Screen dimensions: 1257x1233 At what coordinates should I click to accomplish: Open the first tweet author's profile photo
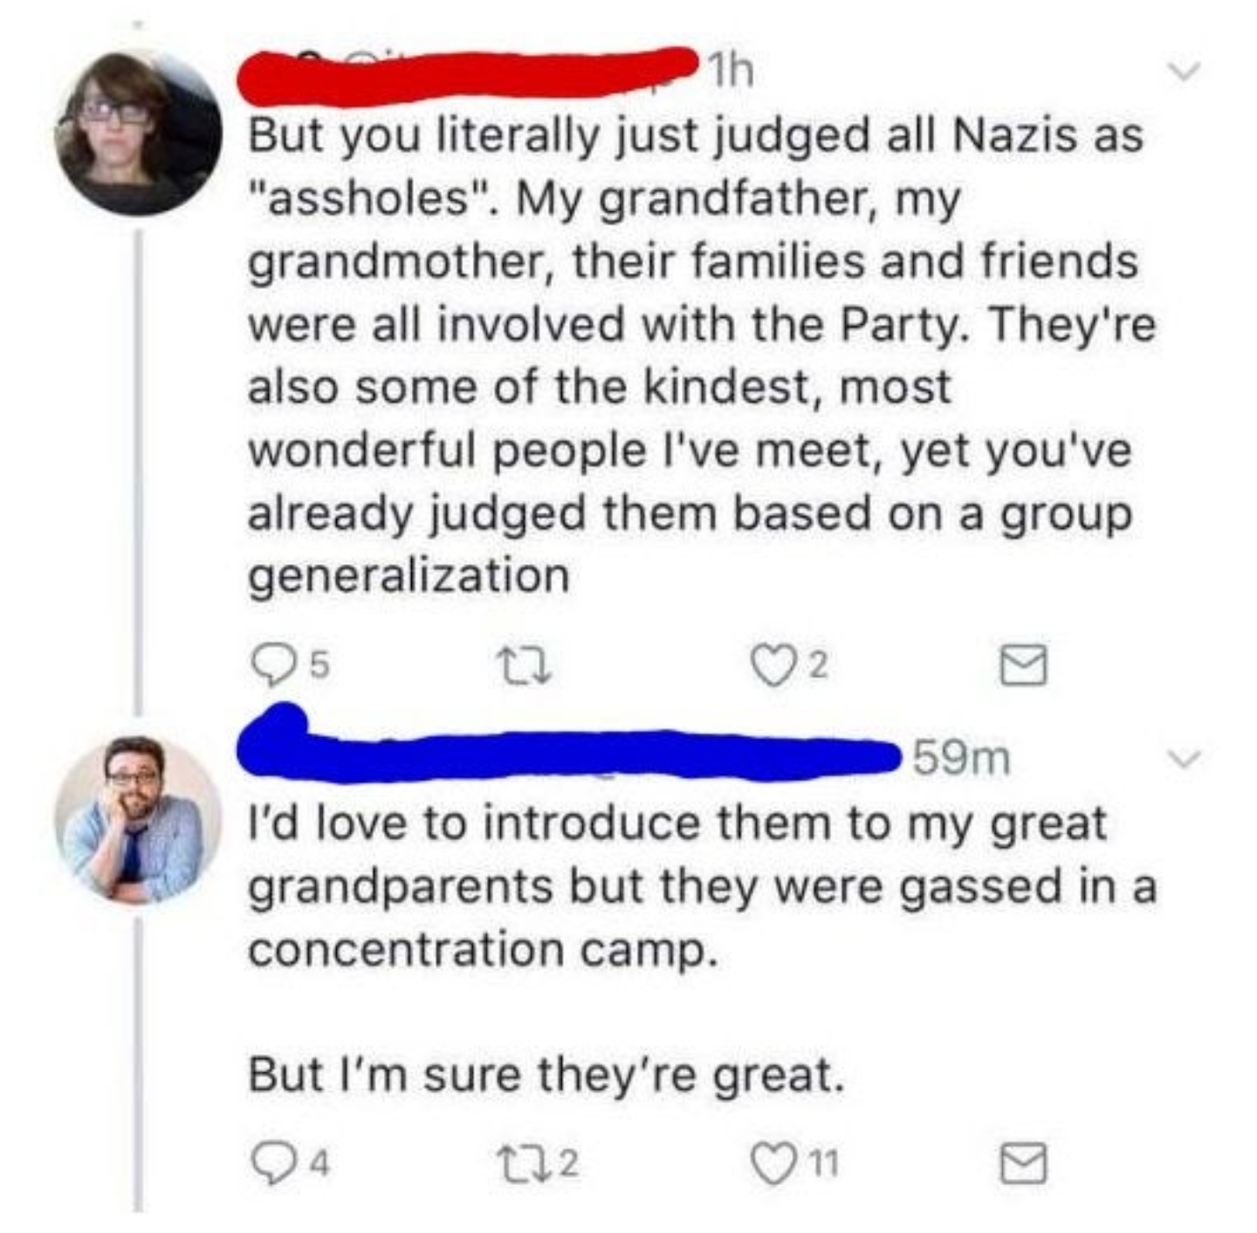coord(138,133)
